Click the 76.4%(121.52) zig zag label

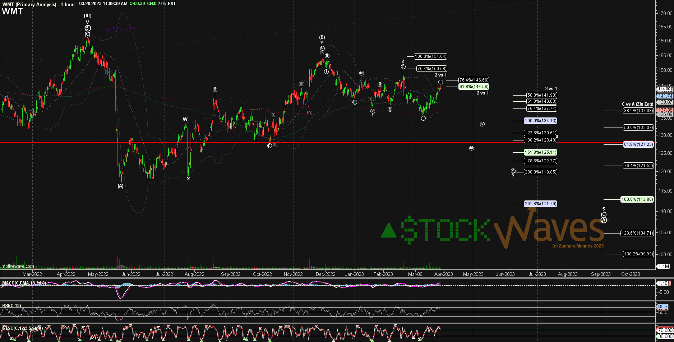pos(638,166)
